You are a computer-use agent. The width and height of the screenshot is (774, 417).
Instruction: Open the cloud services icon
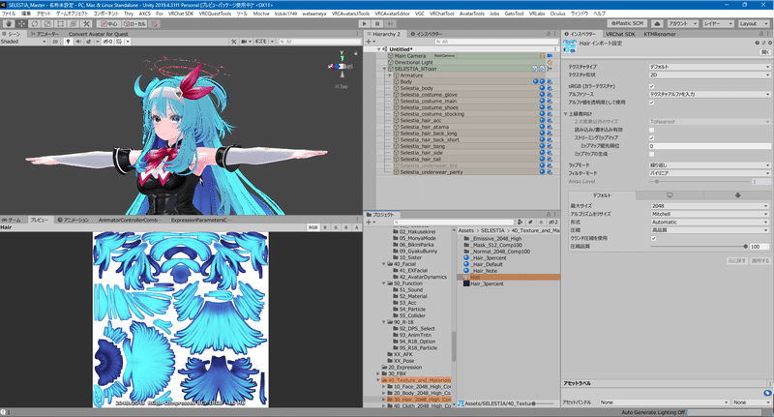pos(657,23)
